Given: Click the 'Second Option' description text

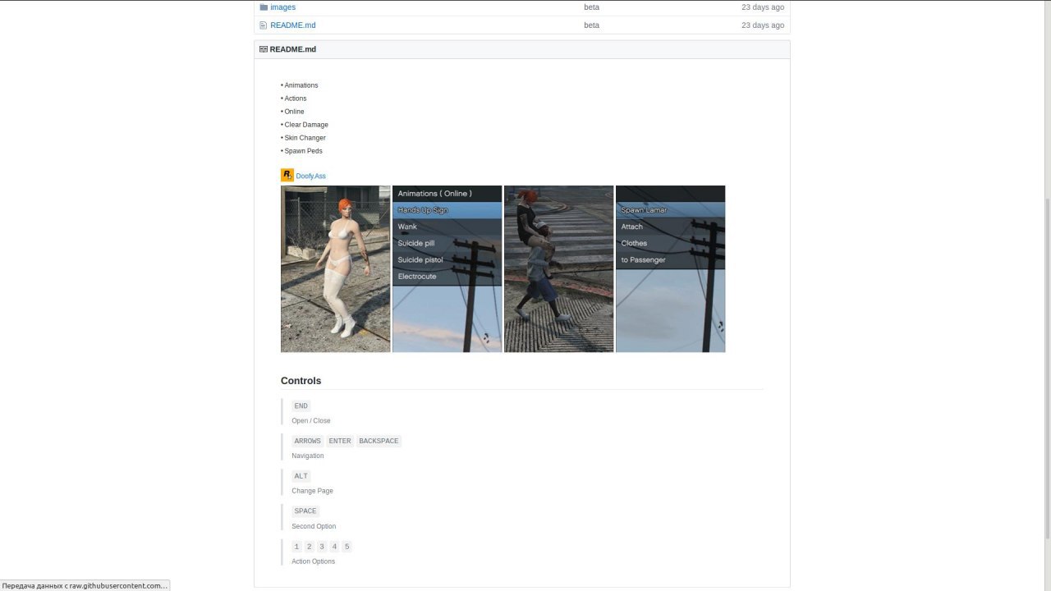Looking at the screenshot, I should coord(314,526).
